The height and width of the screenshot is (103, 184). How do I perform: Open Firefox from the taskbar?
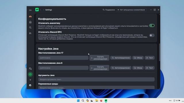[x=101, y=100]
